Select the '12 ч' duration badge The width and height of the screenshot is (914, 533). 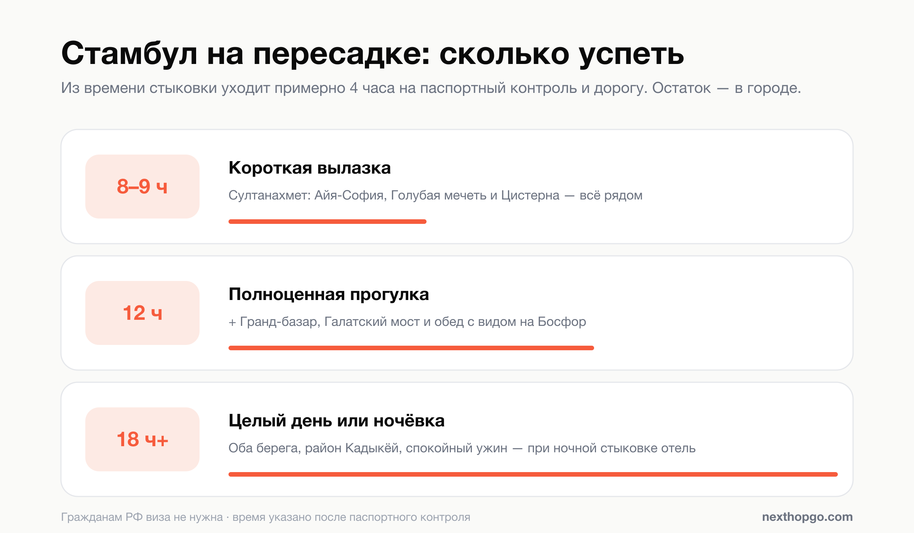pos(142,313)
